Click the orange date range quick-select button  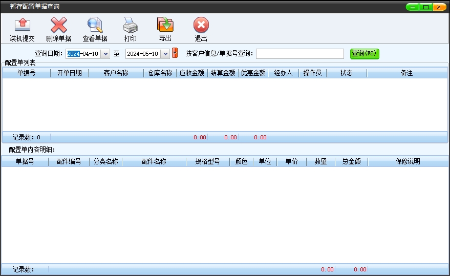point(175,53)
